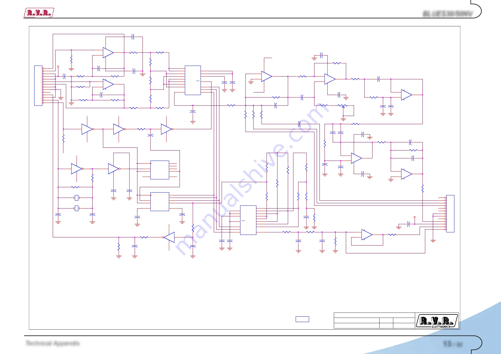Viewport: 501px width, 354px height.
Task: Click the tall connector block on the schematic's right edge
Action: click(x=450, y=214)
